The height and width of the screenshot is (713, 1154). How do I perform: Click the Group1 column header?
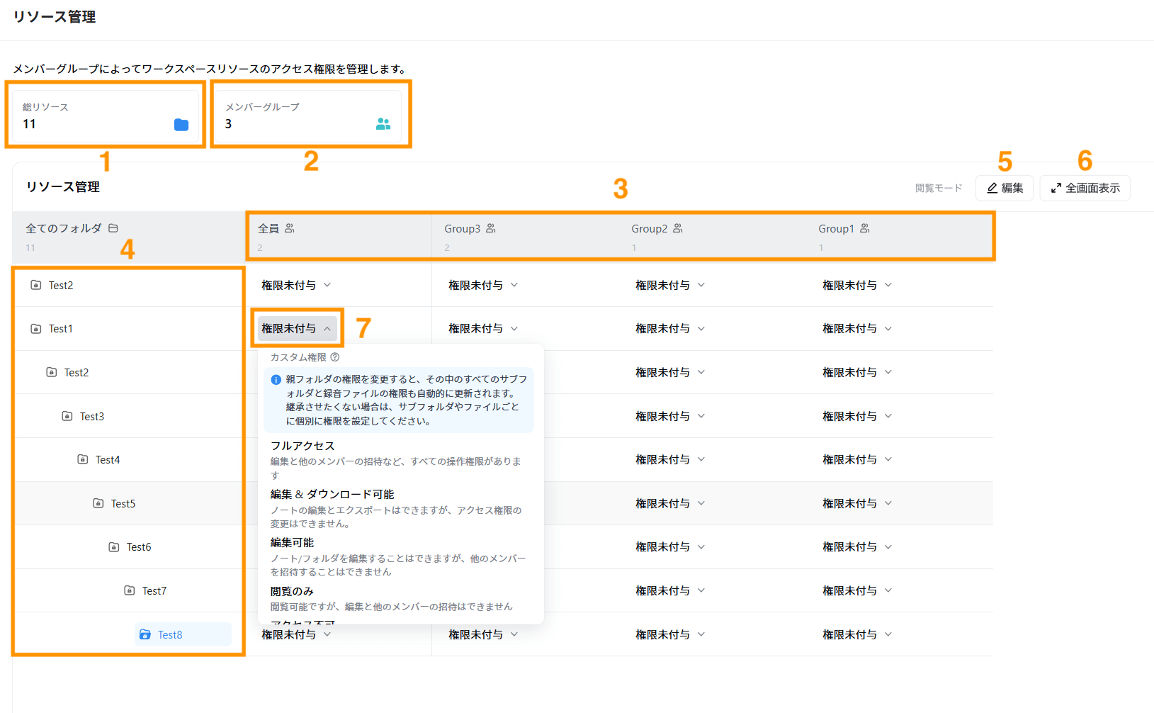(900, 236)
